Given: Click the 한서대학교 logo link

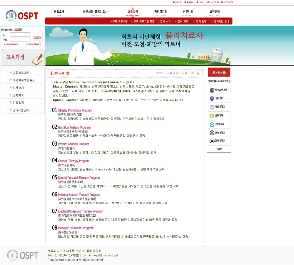Looking at the screenshot, I should tap(218, 141).
